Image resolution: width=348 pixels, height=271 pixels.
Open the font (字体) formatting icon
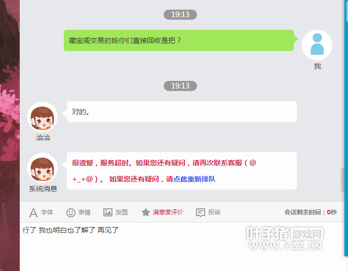pyautogui.click(x=33, y=212)
